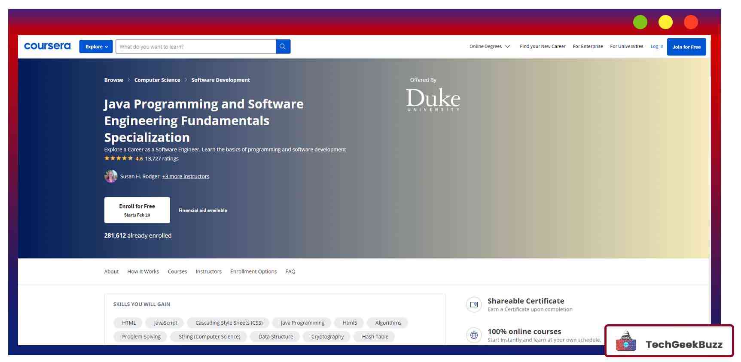This screenshot has height=362, width=741.
Task: Click the Shareable Certificate icon
Action: (474, 305)
